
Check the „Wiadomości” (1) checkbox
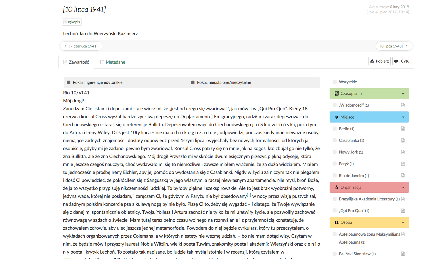tap(335, 105)
